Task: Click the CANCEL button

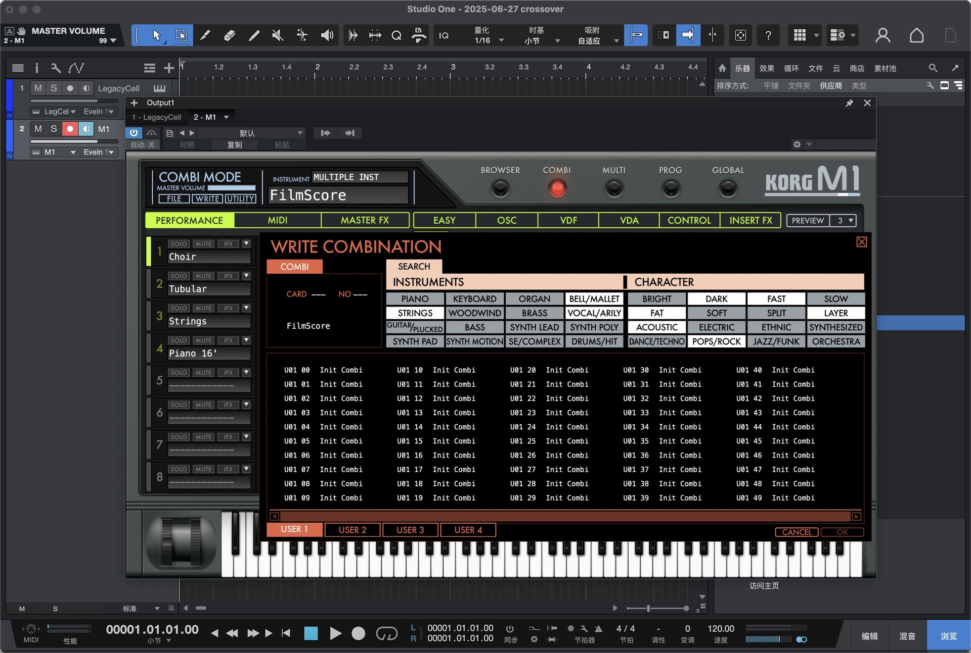Action: (x=797, y=532)
